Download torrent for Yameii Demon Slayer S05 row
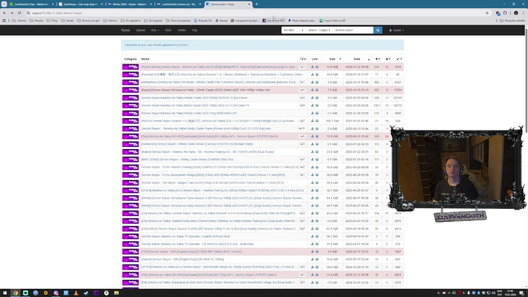Viewport: 528px width, 297px height. 312,259
